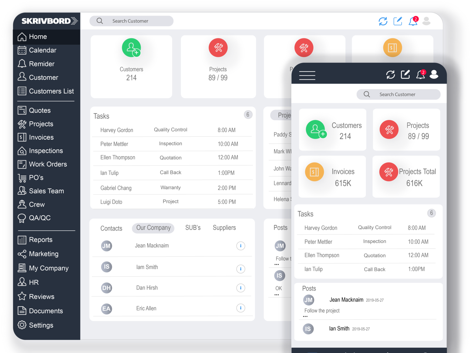
Task: Open the Calendar section from sidebar
Action: tap(43, 50)
